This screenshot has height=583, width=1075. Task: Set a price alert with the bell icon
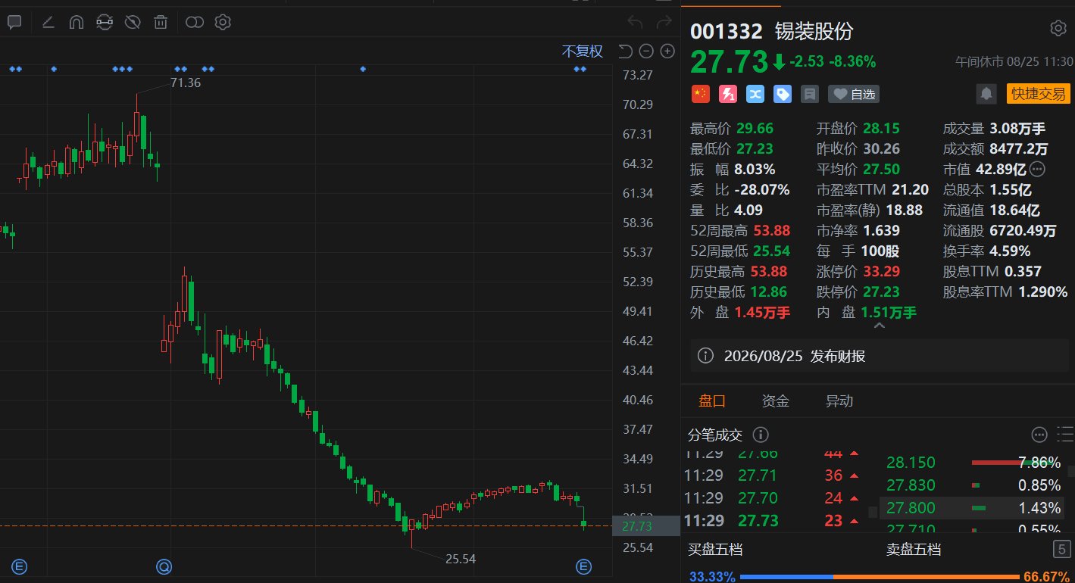point(986,94)
